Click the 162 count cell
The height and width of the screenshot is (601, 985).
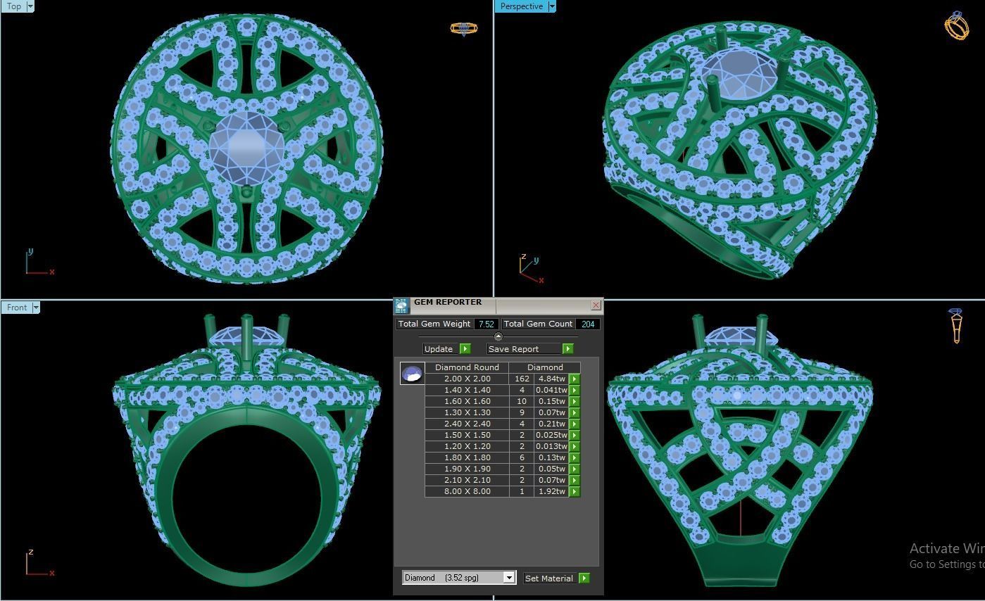pyautogui.click(x=522, y=379)
